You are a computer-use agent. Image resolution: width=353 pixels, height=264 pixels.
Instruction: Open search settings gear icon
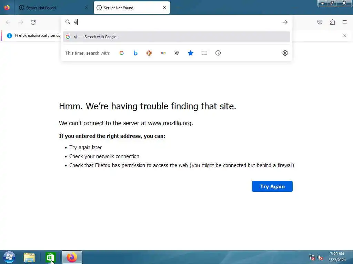285,53
